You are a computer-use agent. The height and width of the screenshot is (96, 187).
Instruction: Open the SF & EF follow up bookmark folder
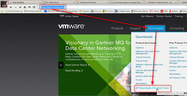(x=14, y=11)
